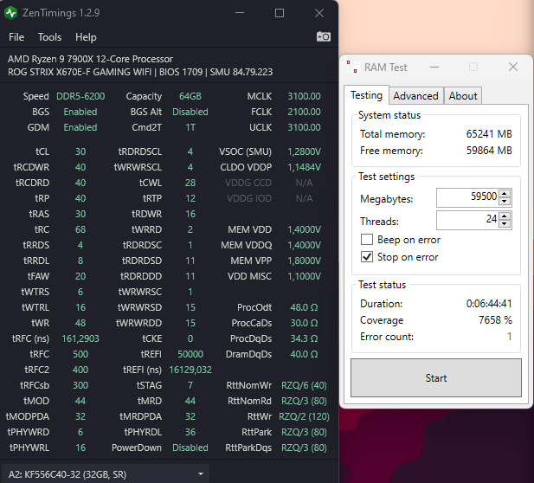Increase Threads value with up arrow
Screen dimensions: 534x483
pyautogui.click(x=505, y=216)
